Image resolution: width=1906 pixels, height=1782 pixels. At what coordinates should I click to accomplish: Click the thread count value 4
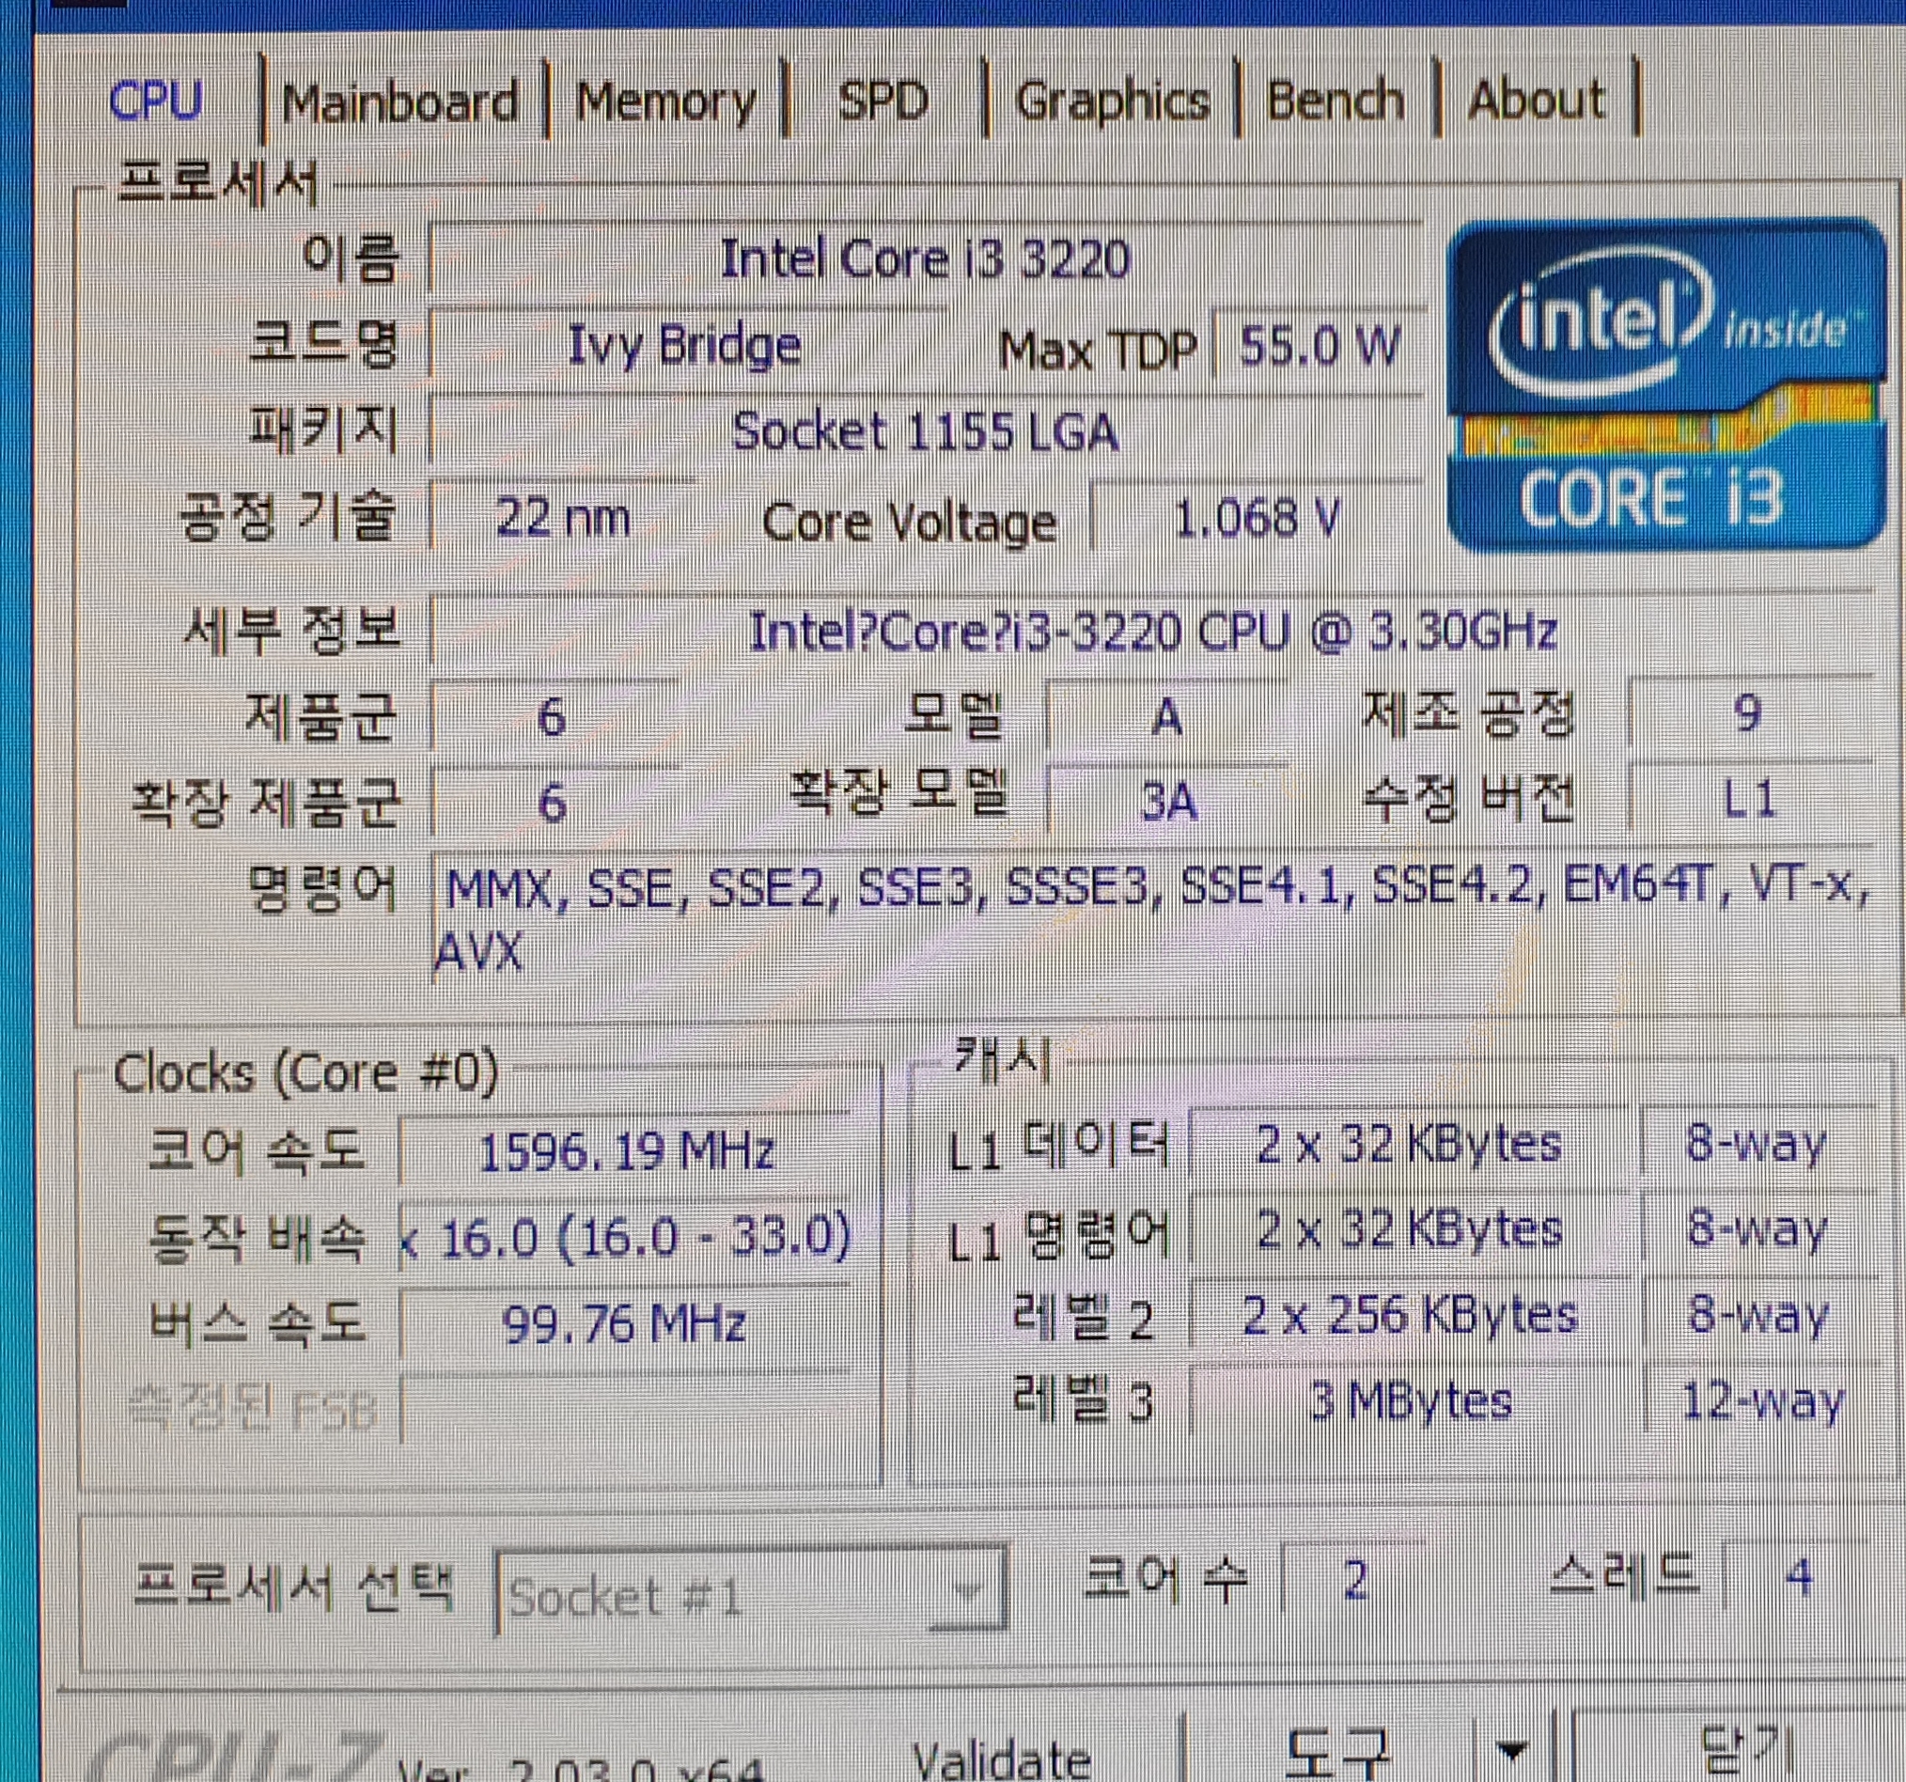point(1799,1577)
